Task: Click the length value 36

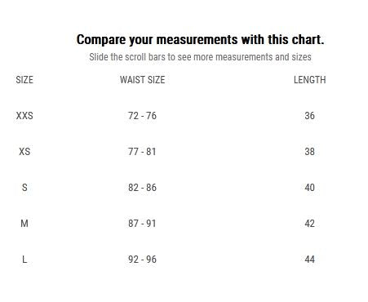Action: 309,116
